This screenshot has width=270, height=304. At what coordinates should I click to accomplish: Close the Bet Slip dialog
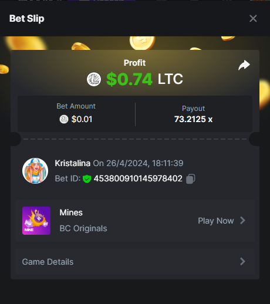pos(253,19)
